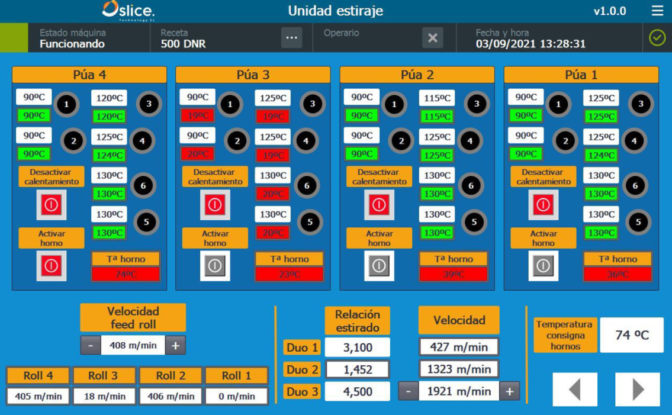Decrease the feed roll speed with minus
The height and width of the screenshot is (415, 672).
click(91, 345)
